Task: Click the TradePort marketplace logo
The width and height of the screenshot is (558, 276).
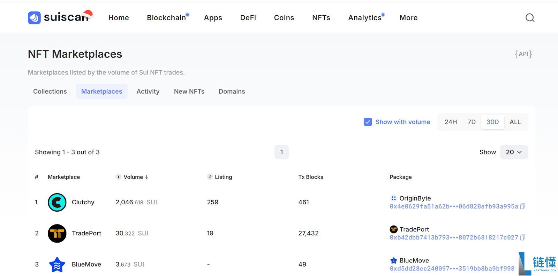Action: click(x=57, y=233)
